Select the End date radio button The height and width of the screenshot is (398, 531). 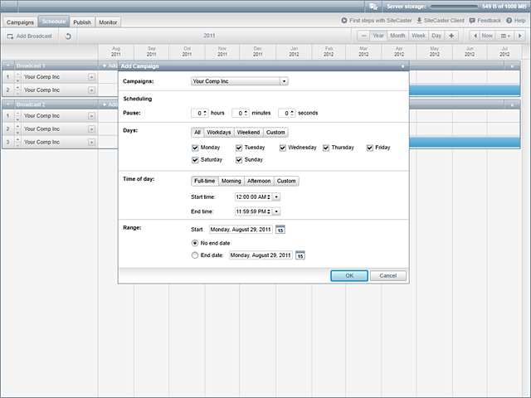tap(195, 255)
